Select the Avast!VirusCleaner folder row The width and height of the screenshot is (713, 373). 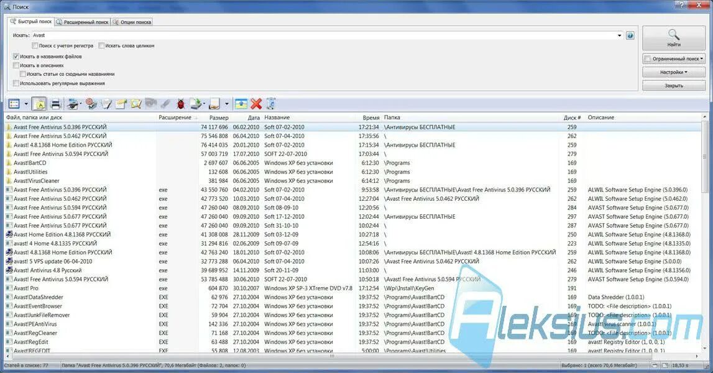point(352,180)
